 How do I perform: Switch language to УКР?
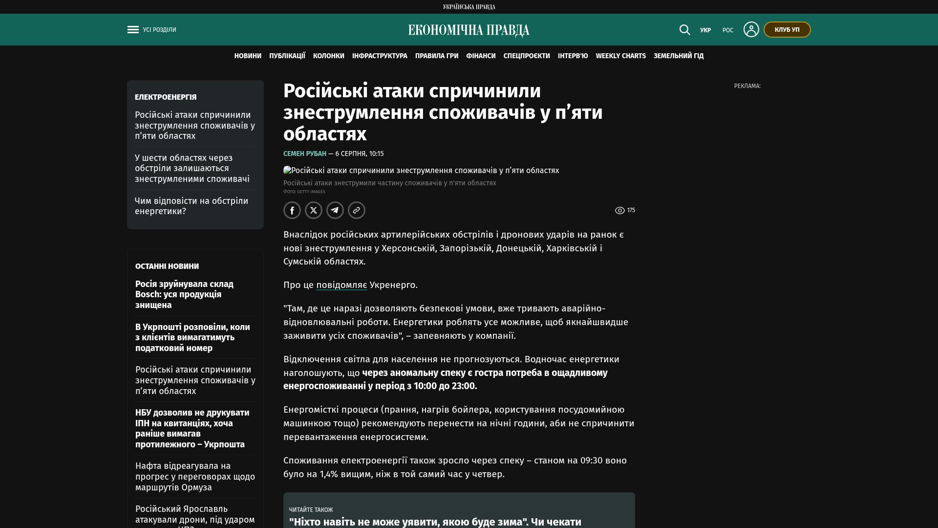(x=705, y=30)
